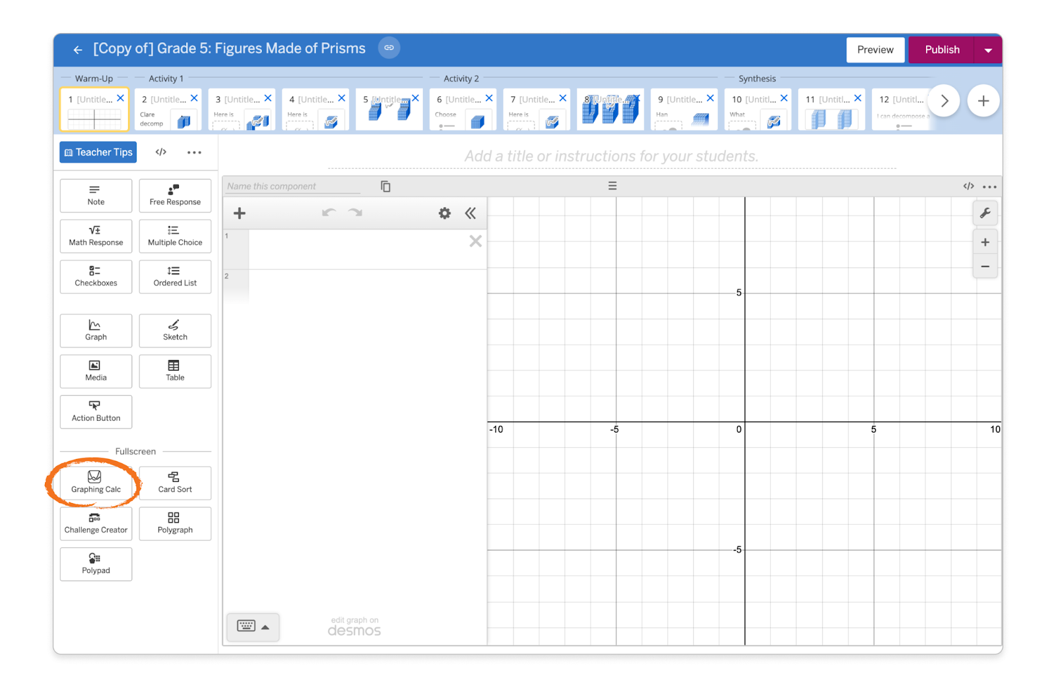The image size is (1056, 689).
Task: Click the graph zoom in button
Action: (x=985, y=242)
